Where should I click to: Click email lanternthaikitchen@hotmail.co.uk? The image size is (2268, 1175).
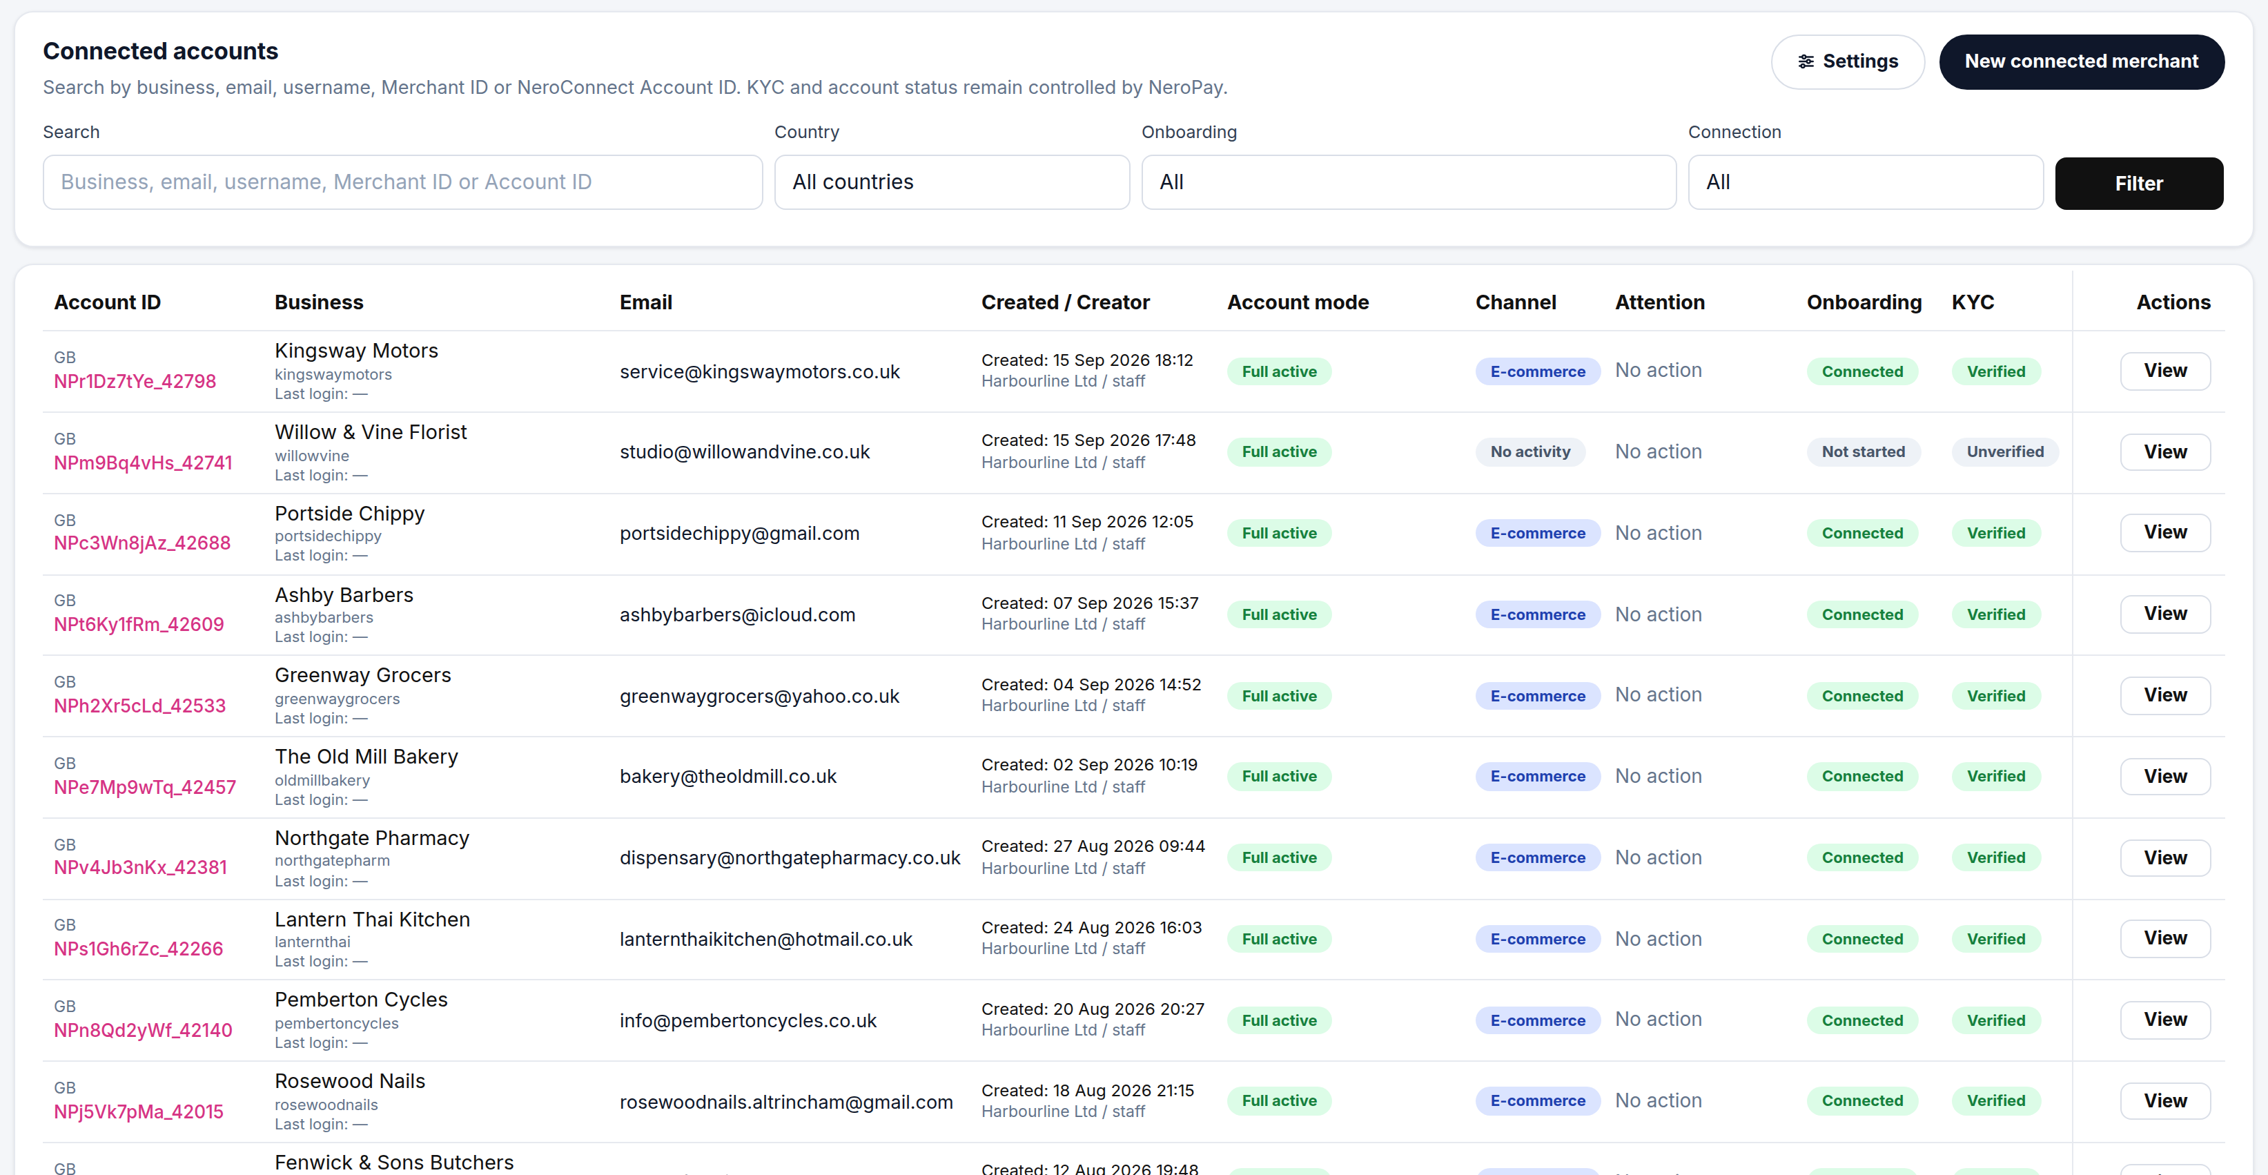coord(766,940)
